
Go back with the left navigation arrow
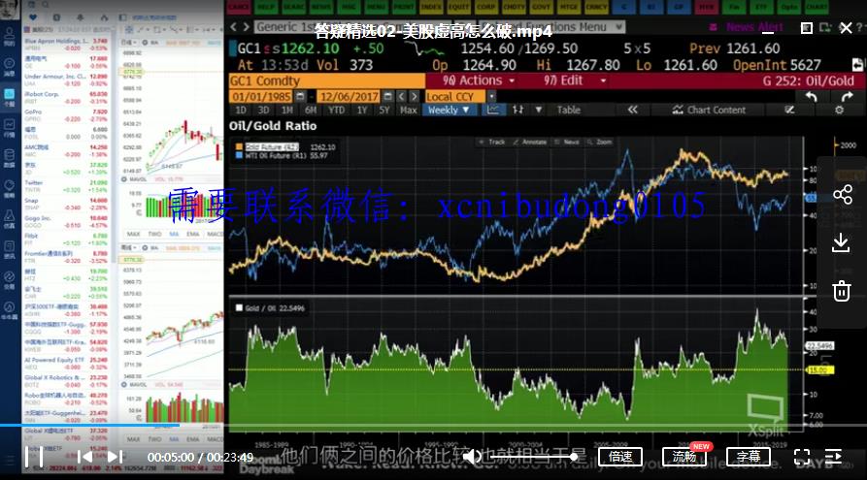pos(234,26)
